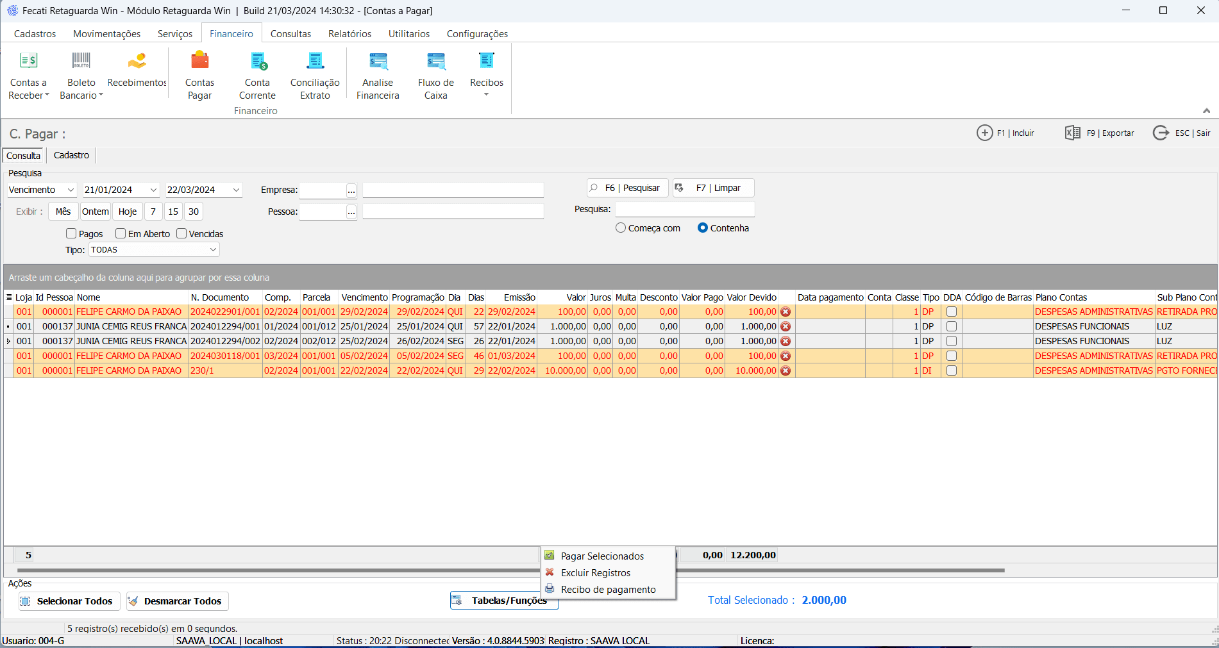The width and height of the screenshot is (1219, 648).
Task: Click the red delete icon on the first row
Action: pos(786,312)
